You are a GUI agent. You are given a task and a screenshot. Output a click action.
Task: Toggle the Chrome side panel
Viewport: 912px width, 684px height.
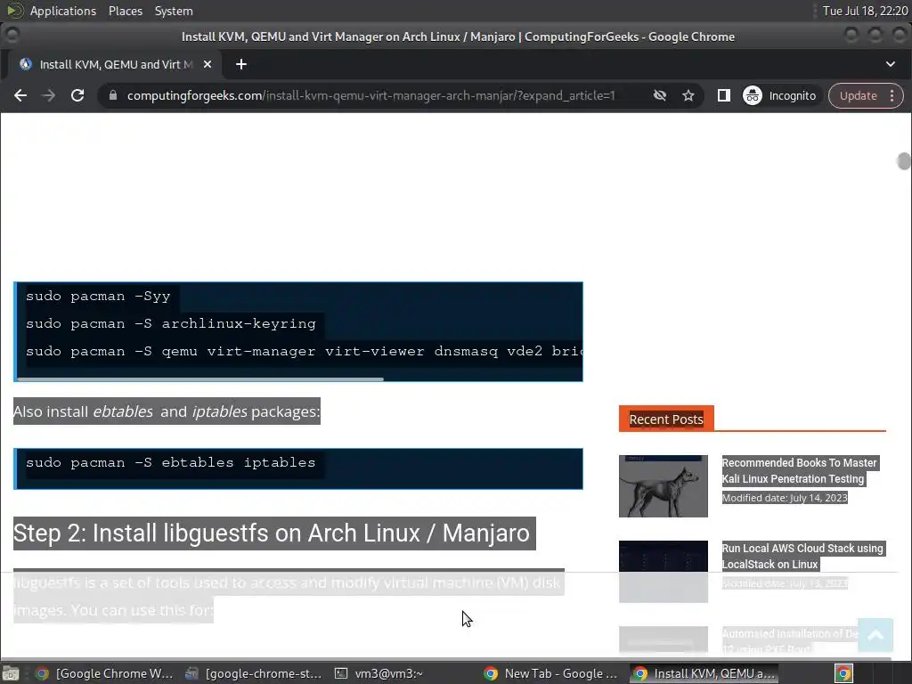[x=723, y=95]
